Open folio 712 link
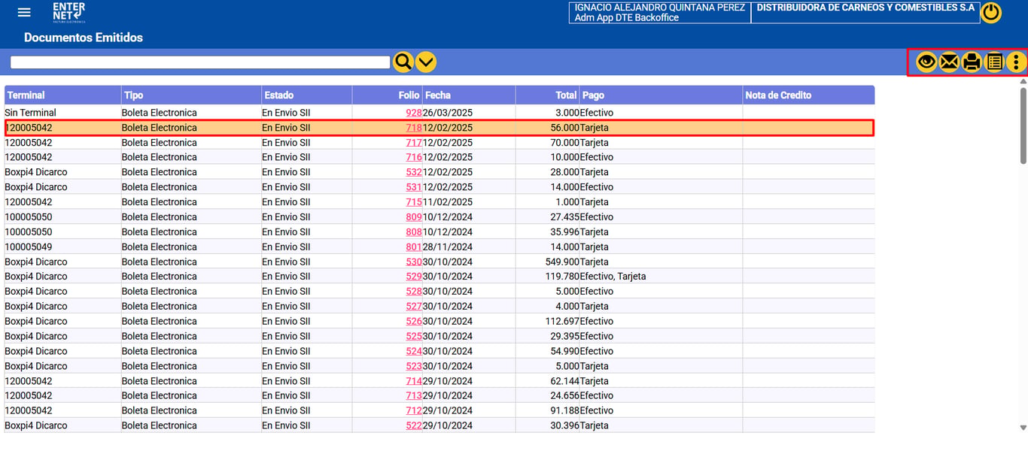This screenshot has height=463, width=1028. pos(414,410)
